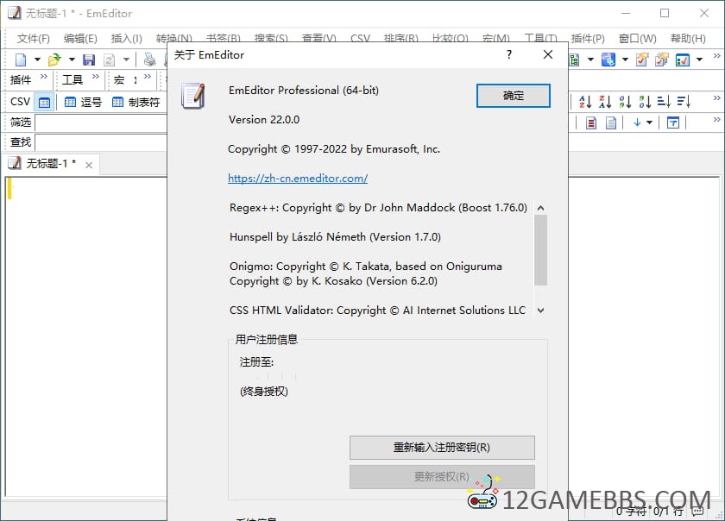Click into the 查找 find input field
Viewport: 725px width, 521px height.
[x=101, y=143]
